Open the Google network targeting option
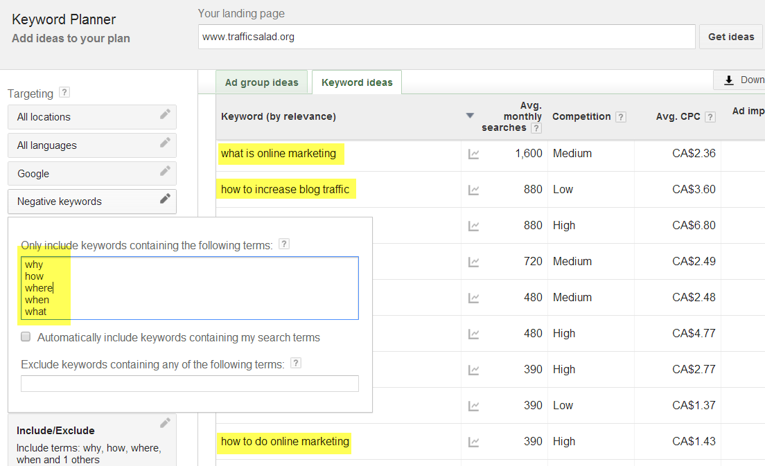 pos(91,174)
